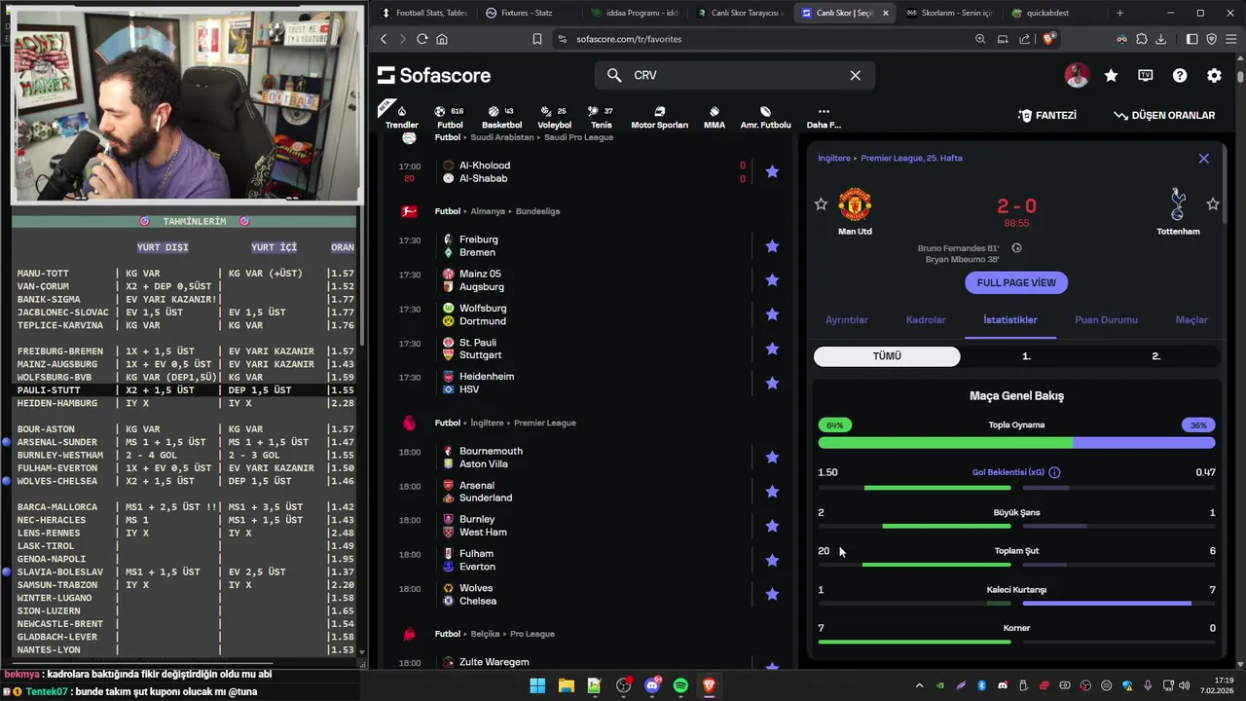
Task: Open the Wolves vs Chelsea match
Action: coord(574,594)
